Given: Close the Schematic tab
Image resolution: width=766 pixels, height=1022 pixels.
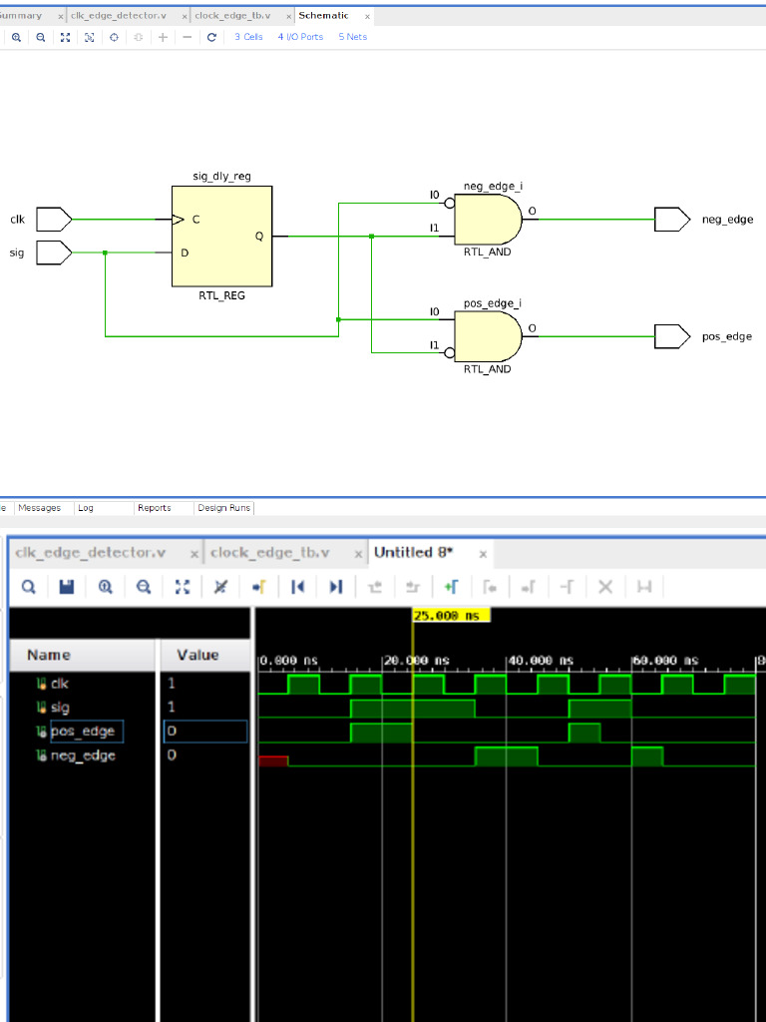Looking at the screenshot, I should pos(367,16).
